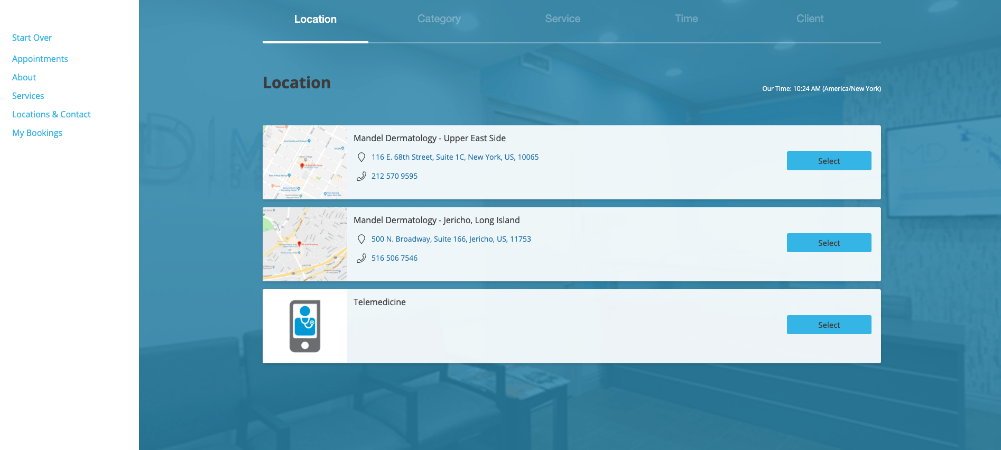Call the 212 570 9595 phone link
Screen dimensions: 1001x450
394,176
